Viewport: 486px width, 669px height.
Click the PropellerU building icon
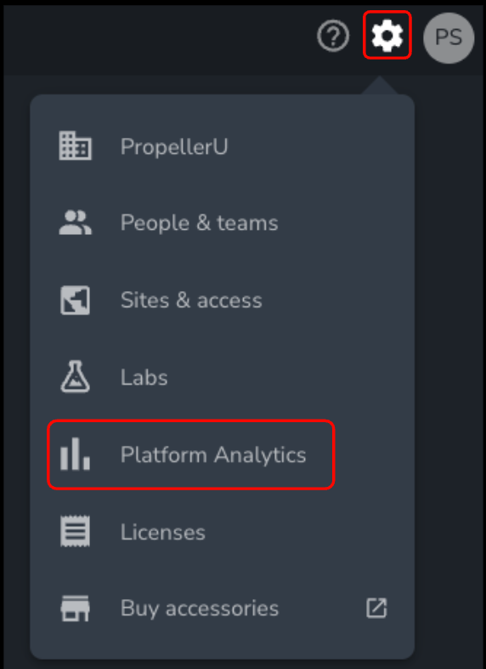click(75, 146)
